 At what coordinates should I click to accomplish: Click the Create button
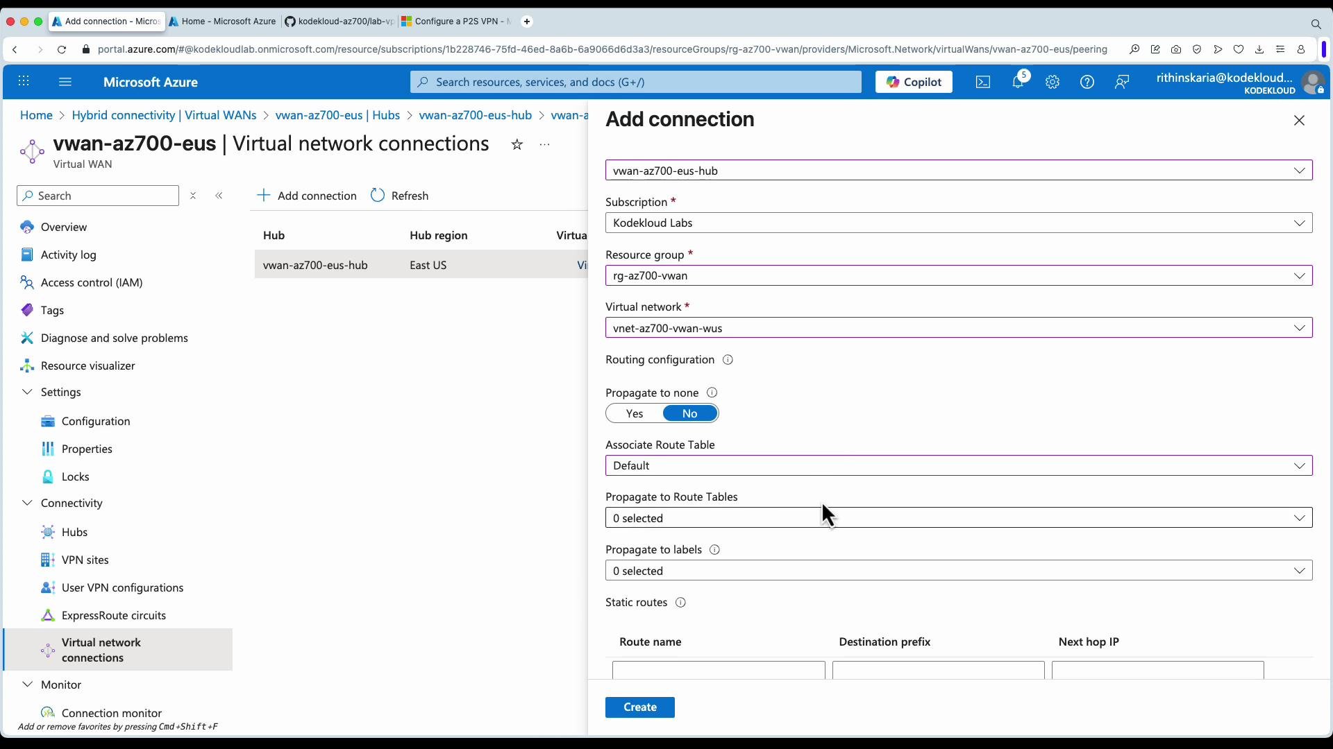click(x=640, y=707)
